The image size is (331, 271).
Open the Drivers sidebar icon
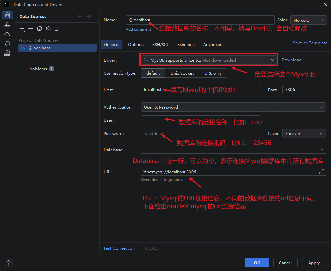pos(7,25)
